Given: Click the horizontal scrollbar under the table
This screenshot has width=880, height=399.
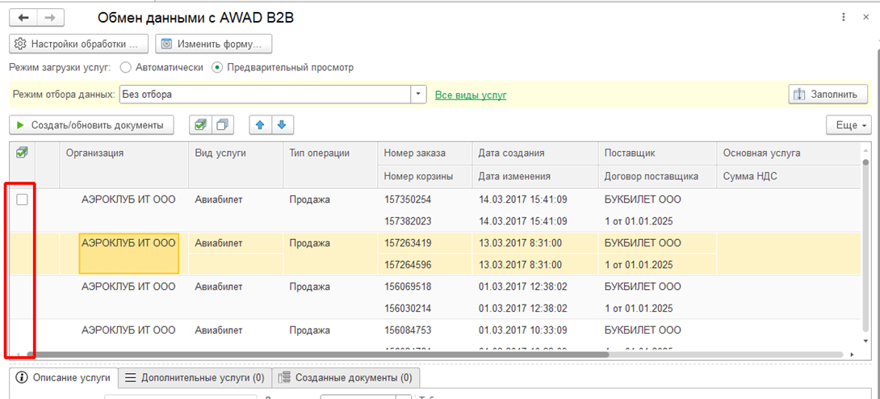Looking at the screenshot, I should click(x=323, y=355).
